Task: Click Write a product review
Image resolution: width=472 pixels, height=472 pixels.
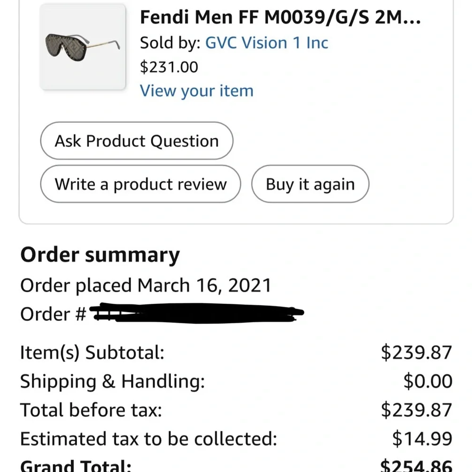Action: coord(140,184)
